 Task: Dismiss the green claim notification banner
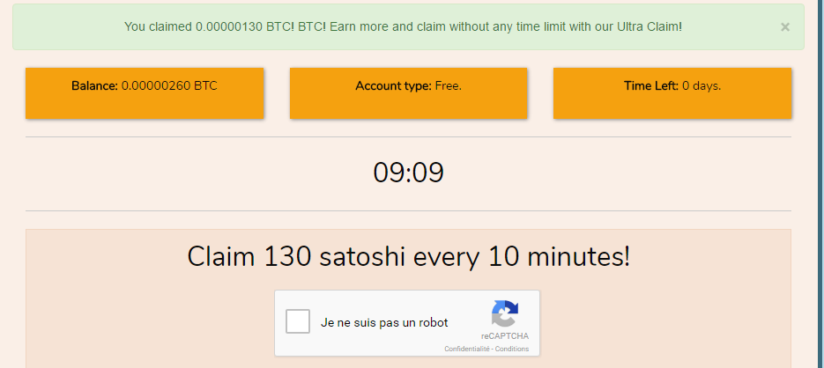[784, 27]
